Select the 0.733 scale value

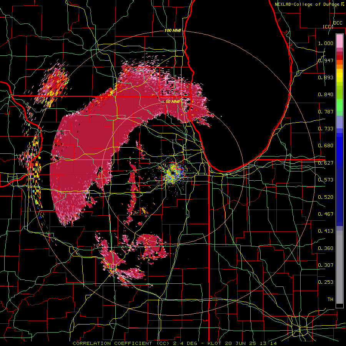coord(326,129)
